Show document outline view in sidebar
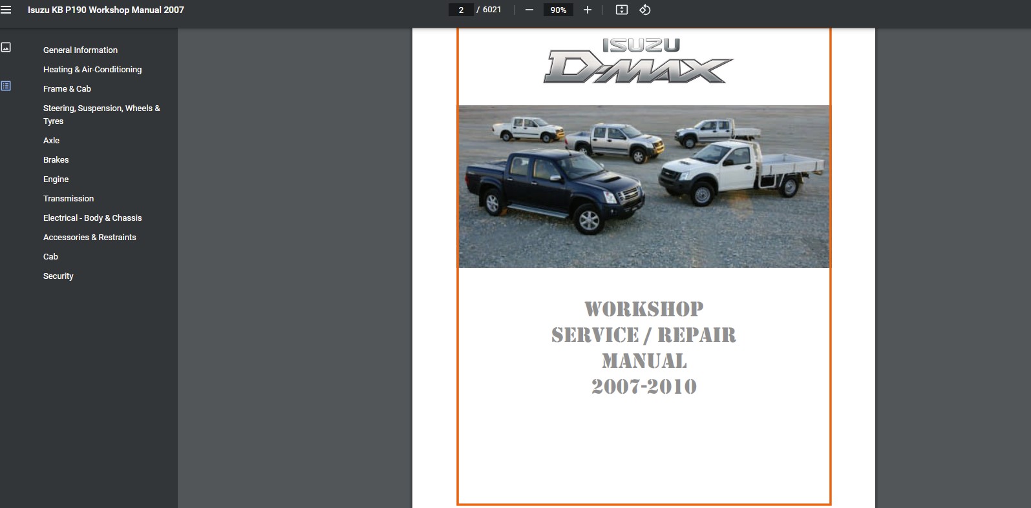Image resolution: width=1031 pixels, height=508 pixels. point(6,86)
